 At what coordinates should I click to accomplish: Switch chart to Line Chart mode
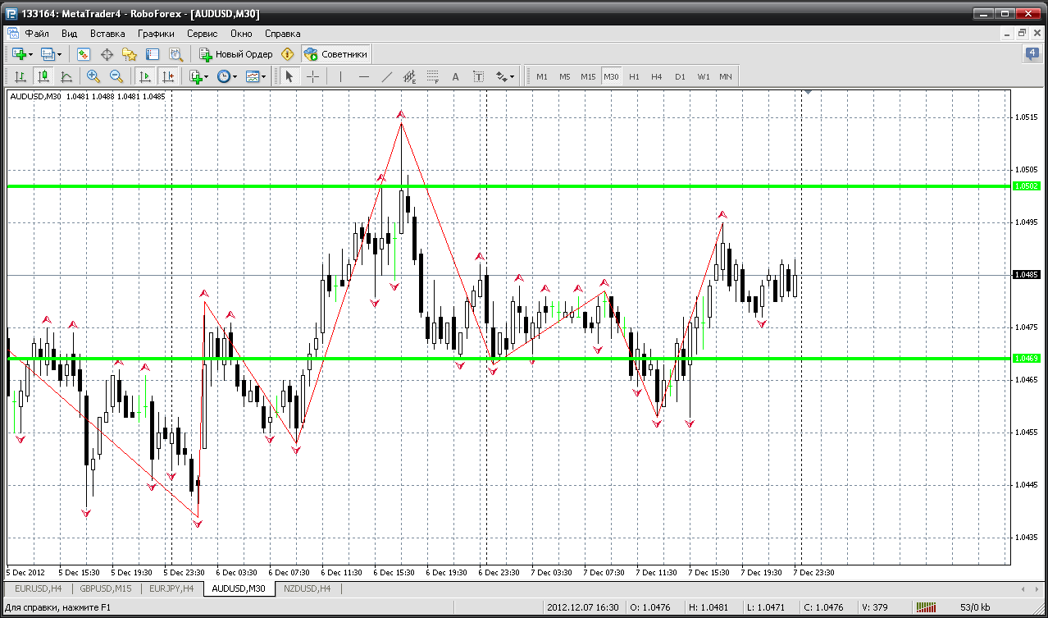66,76
